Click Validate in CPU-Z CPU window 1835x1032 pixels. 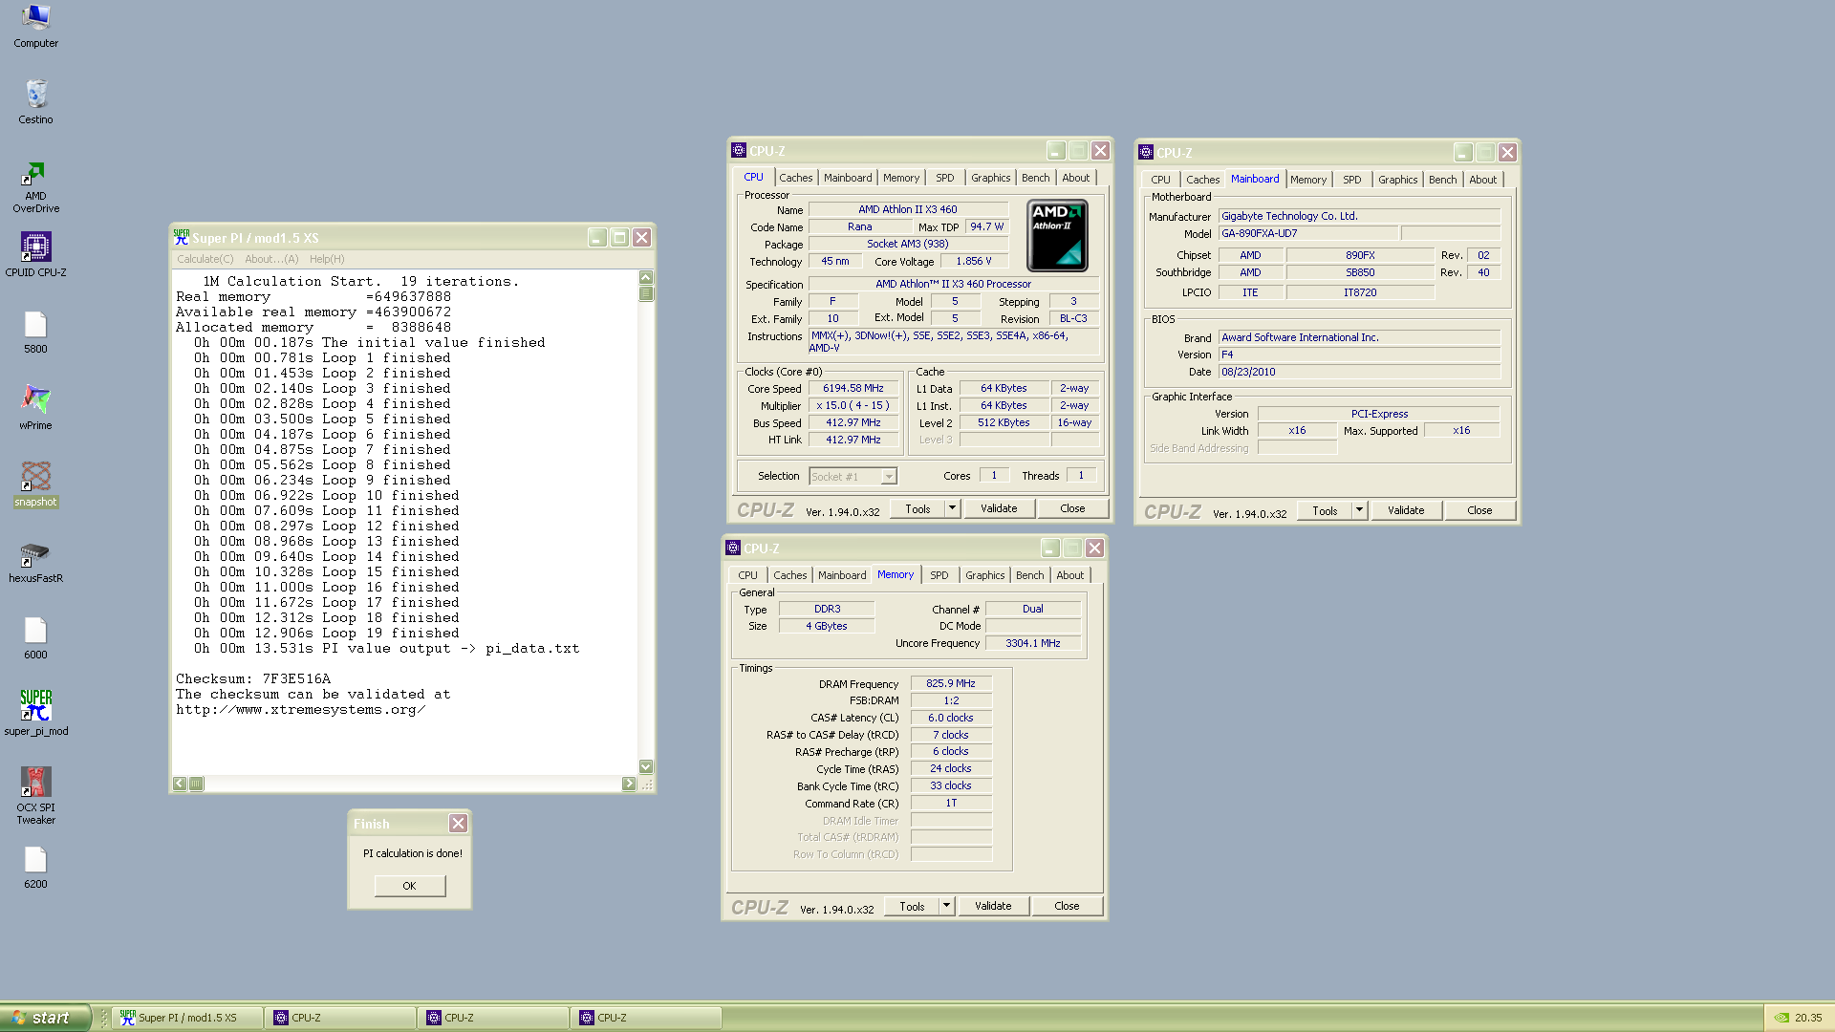tap(999, 508)
